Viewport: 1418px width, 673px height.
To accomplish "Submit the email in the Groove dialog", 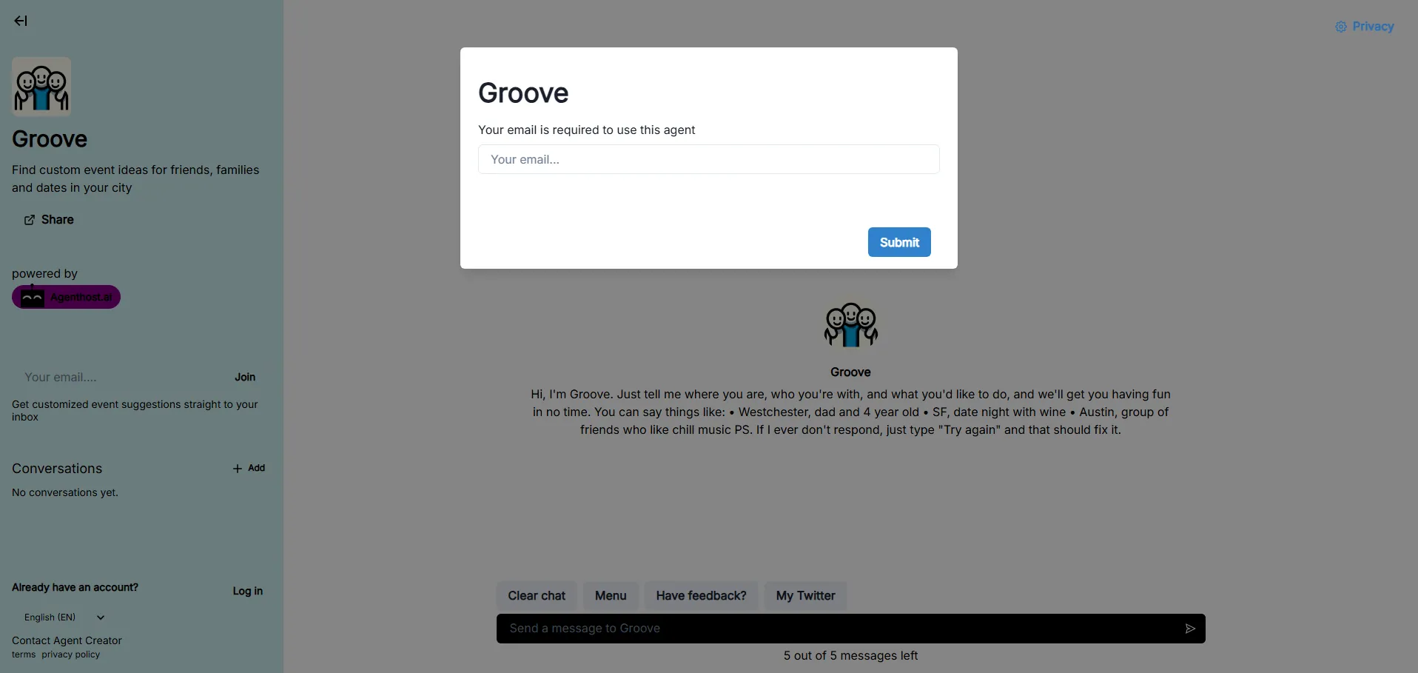I will point(898,242).
